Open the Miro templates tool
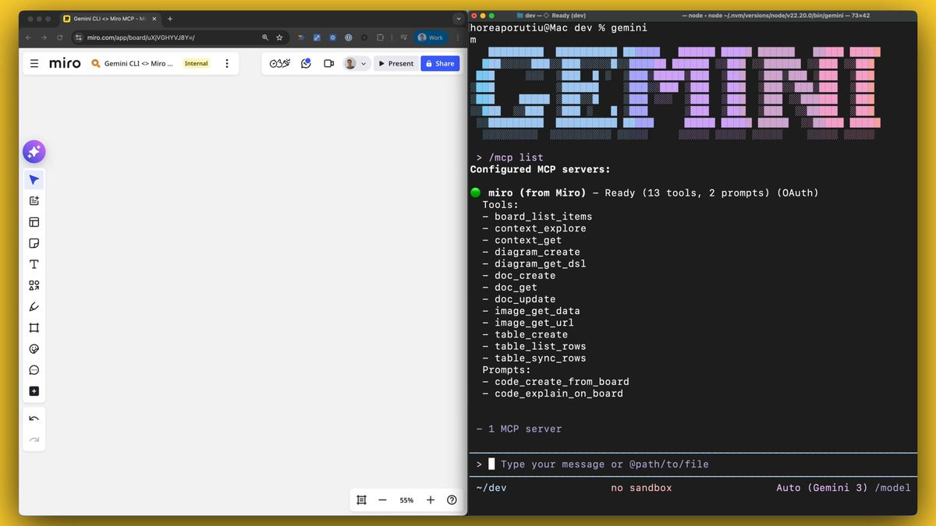The image size is (936, 526). [34, 222]
